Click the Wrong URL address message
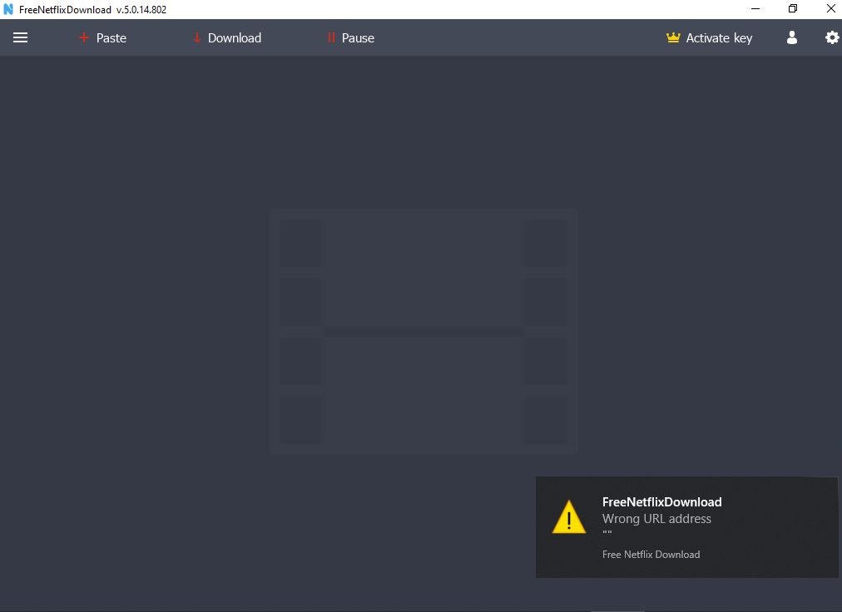Viewport: 842px width, 612px height. coord(656,518)
